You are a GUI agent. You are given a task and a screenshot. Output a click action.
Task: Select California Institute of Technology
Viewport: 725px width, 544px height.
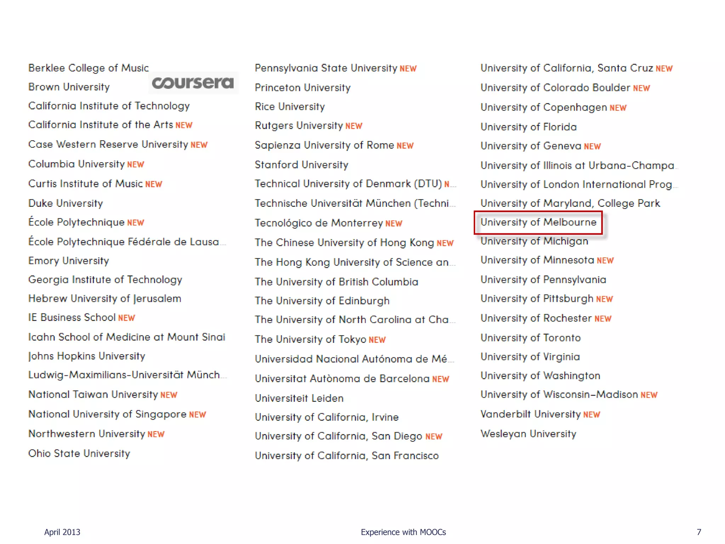(109, 106)
